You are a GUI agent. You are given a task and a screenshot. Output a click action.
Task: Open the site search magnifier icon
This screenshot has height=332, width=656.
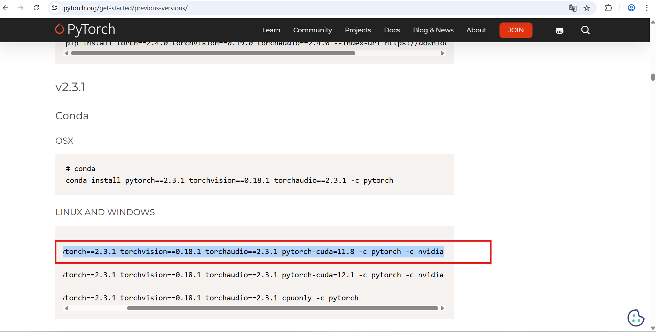585,30
